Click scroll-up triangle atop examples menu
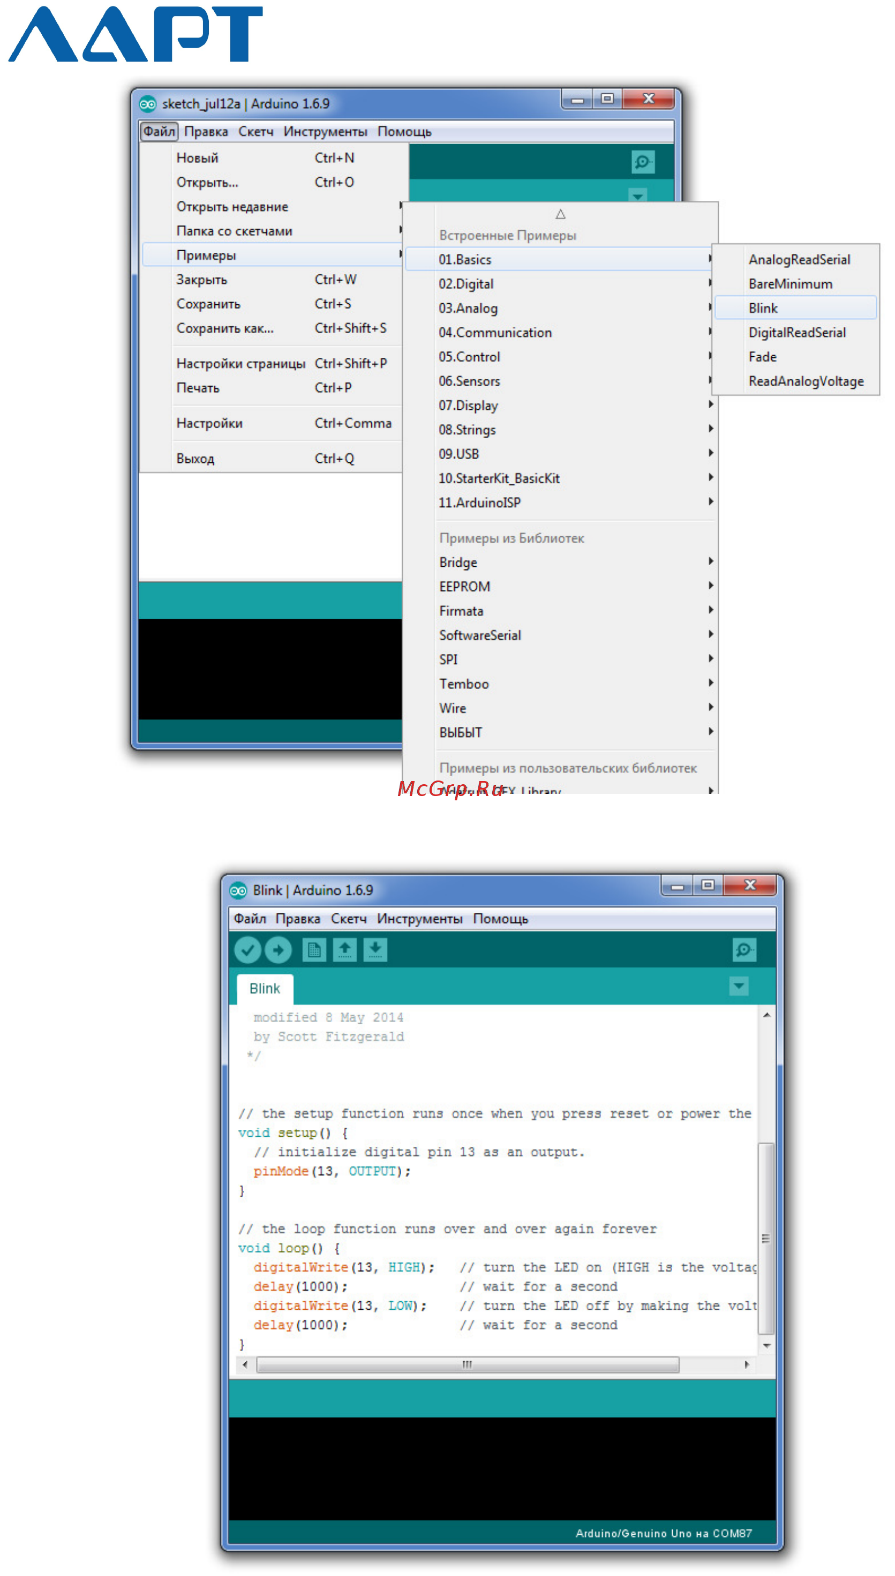Image resolution: width=895 pixels, height=1576 pixels. 560,214
